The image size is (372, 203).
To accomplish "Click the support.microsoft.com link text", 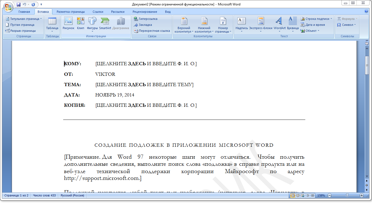I will 102,179.
